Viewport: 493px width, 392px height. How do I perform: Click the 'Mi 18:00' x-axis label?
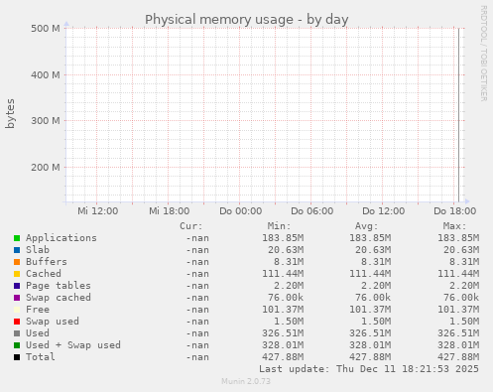[x=170, y=211]
